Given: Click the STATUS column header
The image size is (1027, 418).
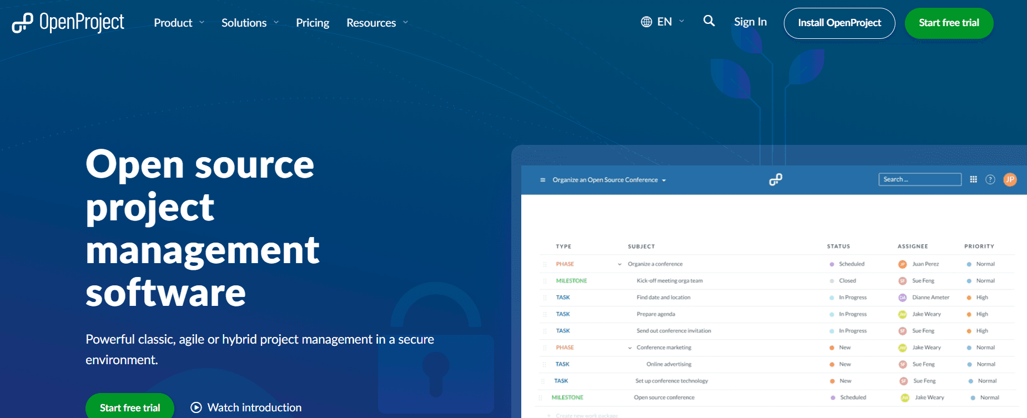Looking at the screenshot, I should (x=838, y=246).
